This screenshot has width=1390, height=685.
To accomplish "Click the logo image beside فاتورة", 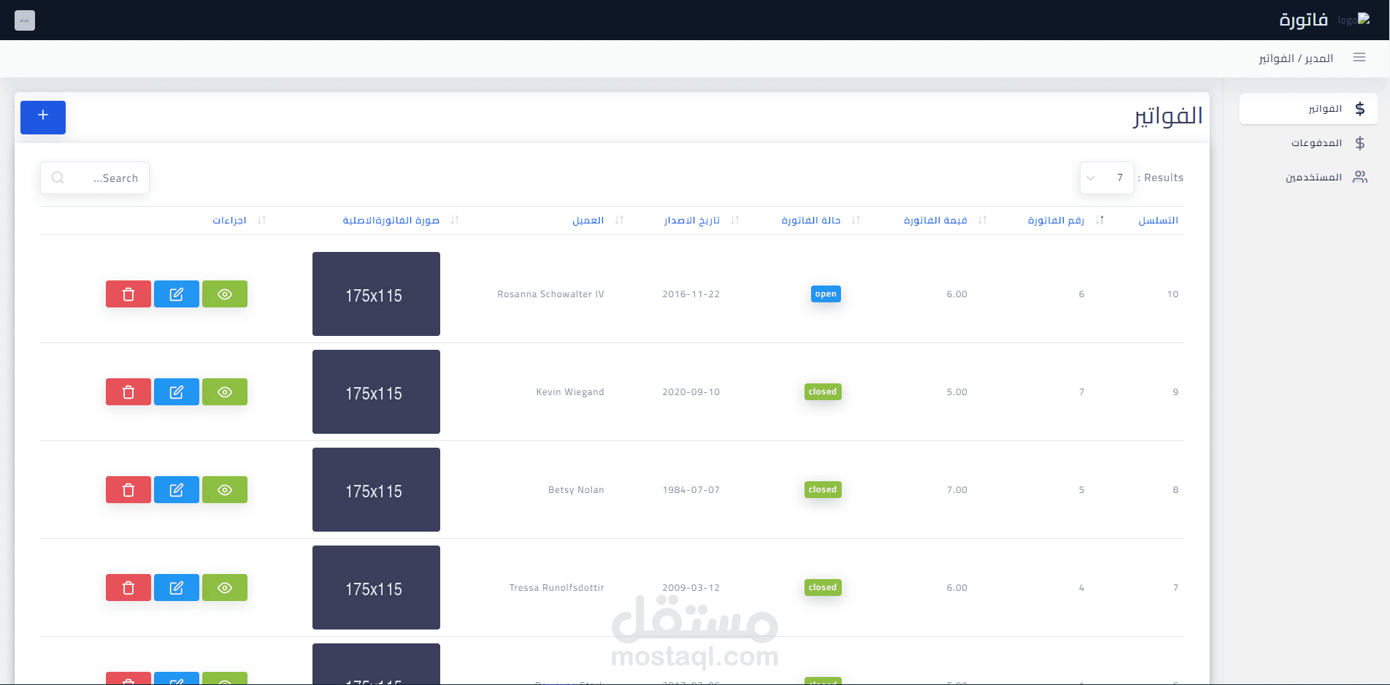I will click(1353, 20).
